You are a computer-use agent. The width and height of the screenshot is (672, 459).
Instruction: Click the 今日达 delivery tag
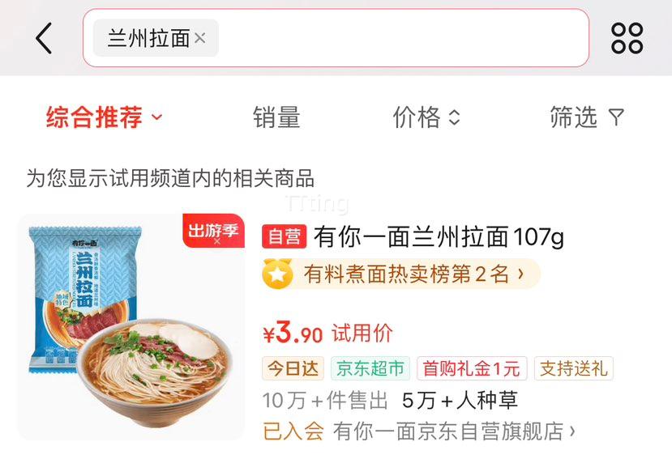[293, 368]
